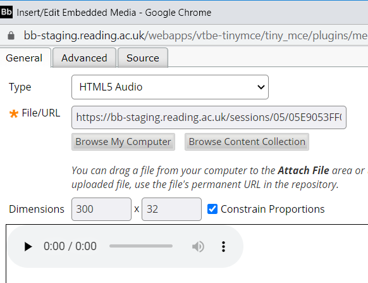Screen dimensions: 368x283
Task: Click the width dimension field showing 300
Action: click(101, 209)
